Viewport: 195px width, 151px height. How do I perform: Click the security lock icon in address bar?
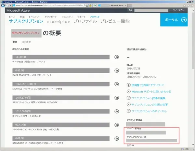90,5
